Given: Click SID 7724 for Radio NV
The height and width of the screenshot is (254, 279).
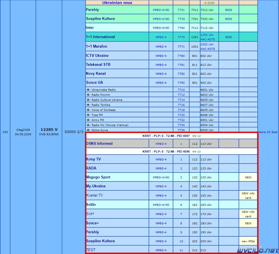Looking at the screenshot, I should pos(181,125).
